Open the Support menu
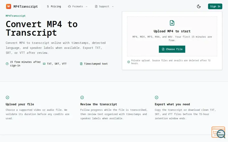228x142 pixels. (104, 6)
